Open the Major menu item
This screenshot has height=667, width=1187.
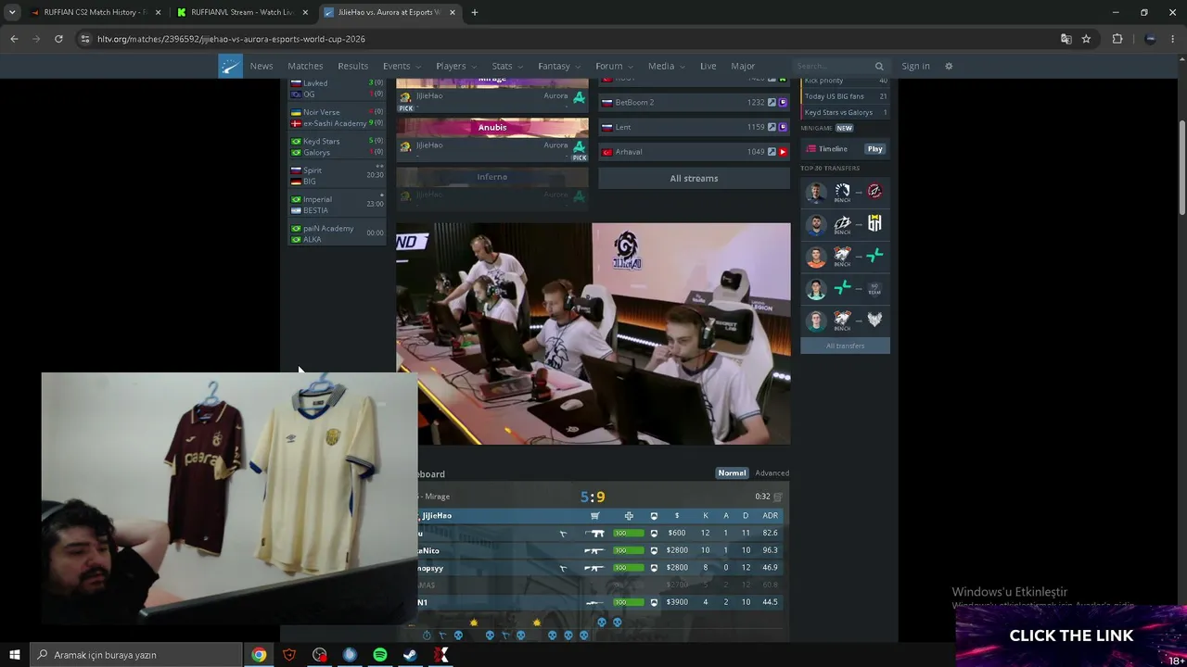[x=743, y=66]
